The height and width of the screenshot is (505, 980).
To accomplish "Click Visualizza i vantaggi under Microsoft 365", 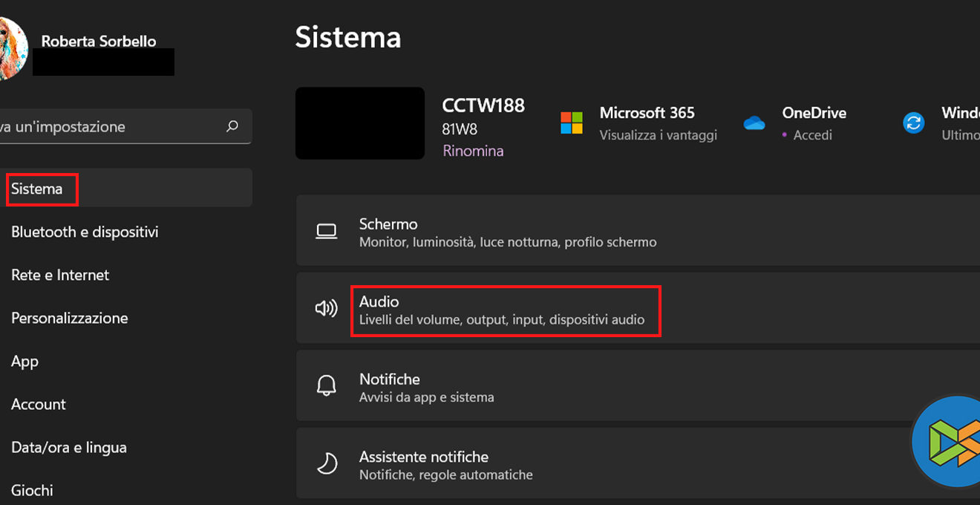I will click(x=658, y=135).
